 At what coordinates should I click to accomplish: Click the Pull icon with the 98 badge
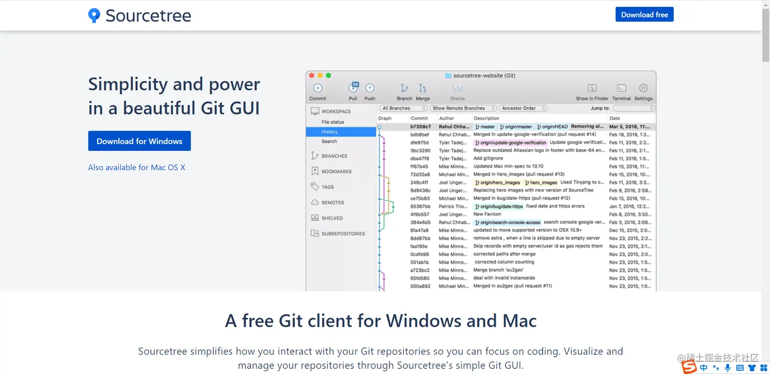[353, 88]
